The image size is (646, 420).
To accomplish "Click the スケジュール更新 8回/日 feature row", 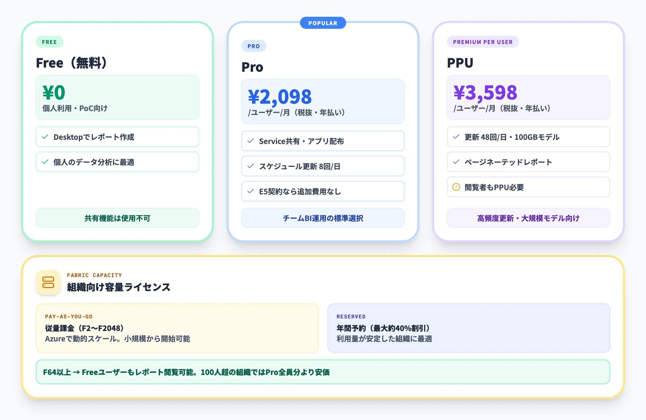I will click(x=323, y=166).
